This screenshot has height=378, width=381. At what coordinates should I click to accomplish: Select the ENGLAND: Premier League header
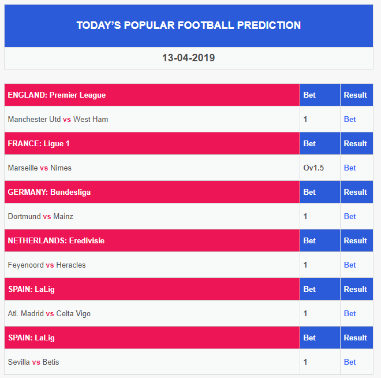coord(57,95)
